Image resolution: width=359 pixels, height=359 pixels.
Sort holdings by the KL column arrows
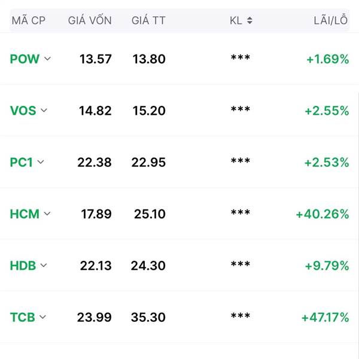pos(250,20)
